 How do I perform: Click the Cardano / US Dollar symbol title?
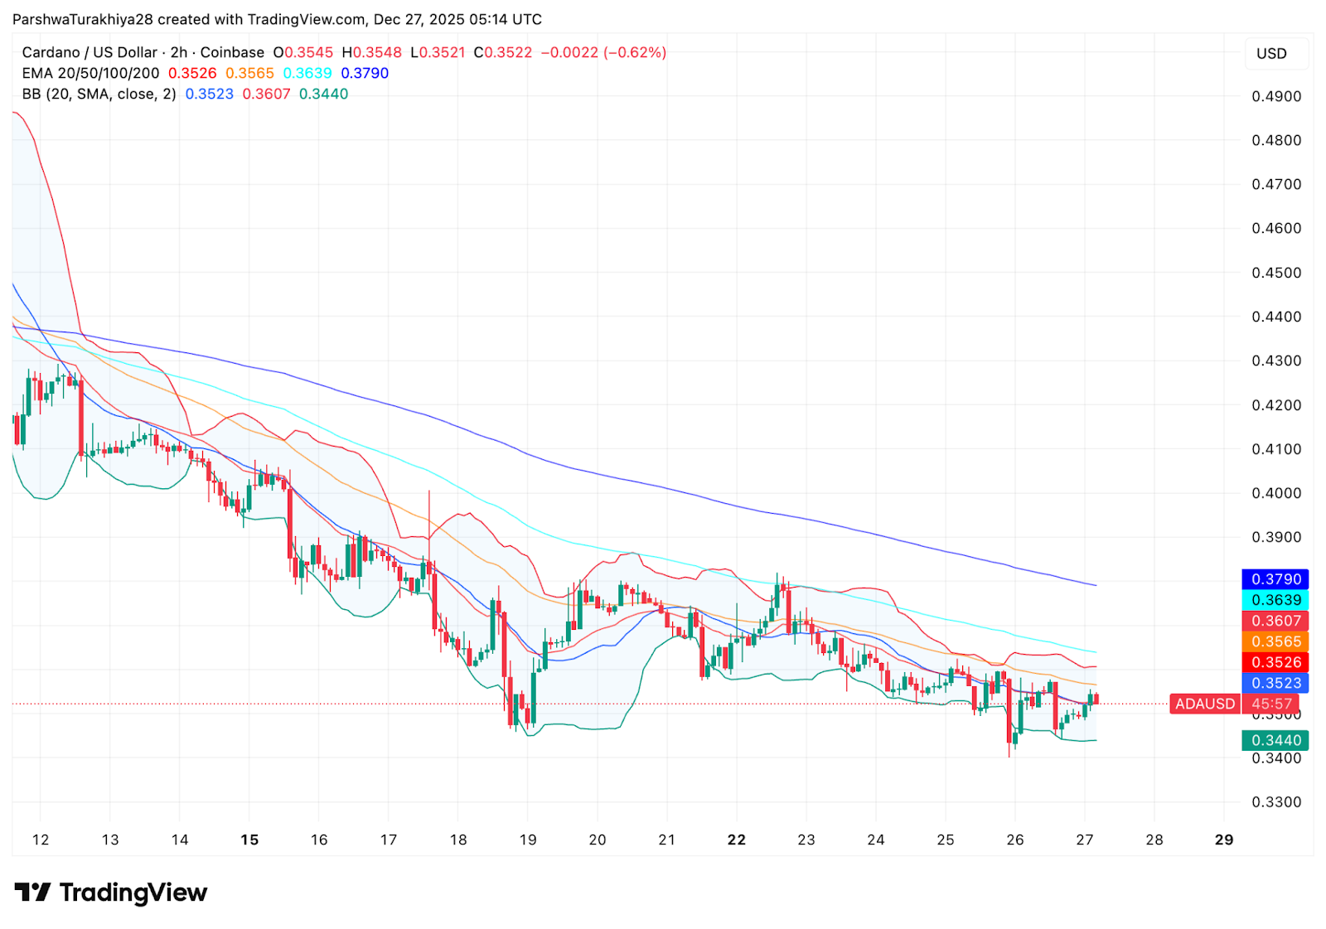(90, 52)
